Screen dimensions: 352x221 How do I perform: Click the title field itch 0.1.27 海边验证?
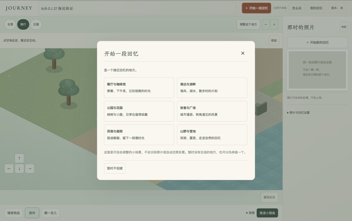137,8
